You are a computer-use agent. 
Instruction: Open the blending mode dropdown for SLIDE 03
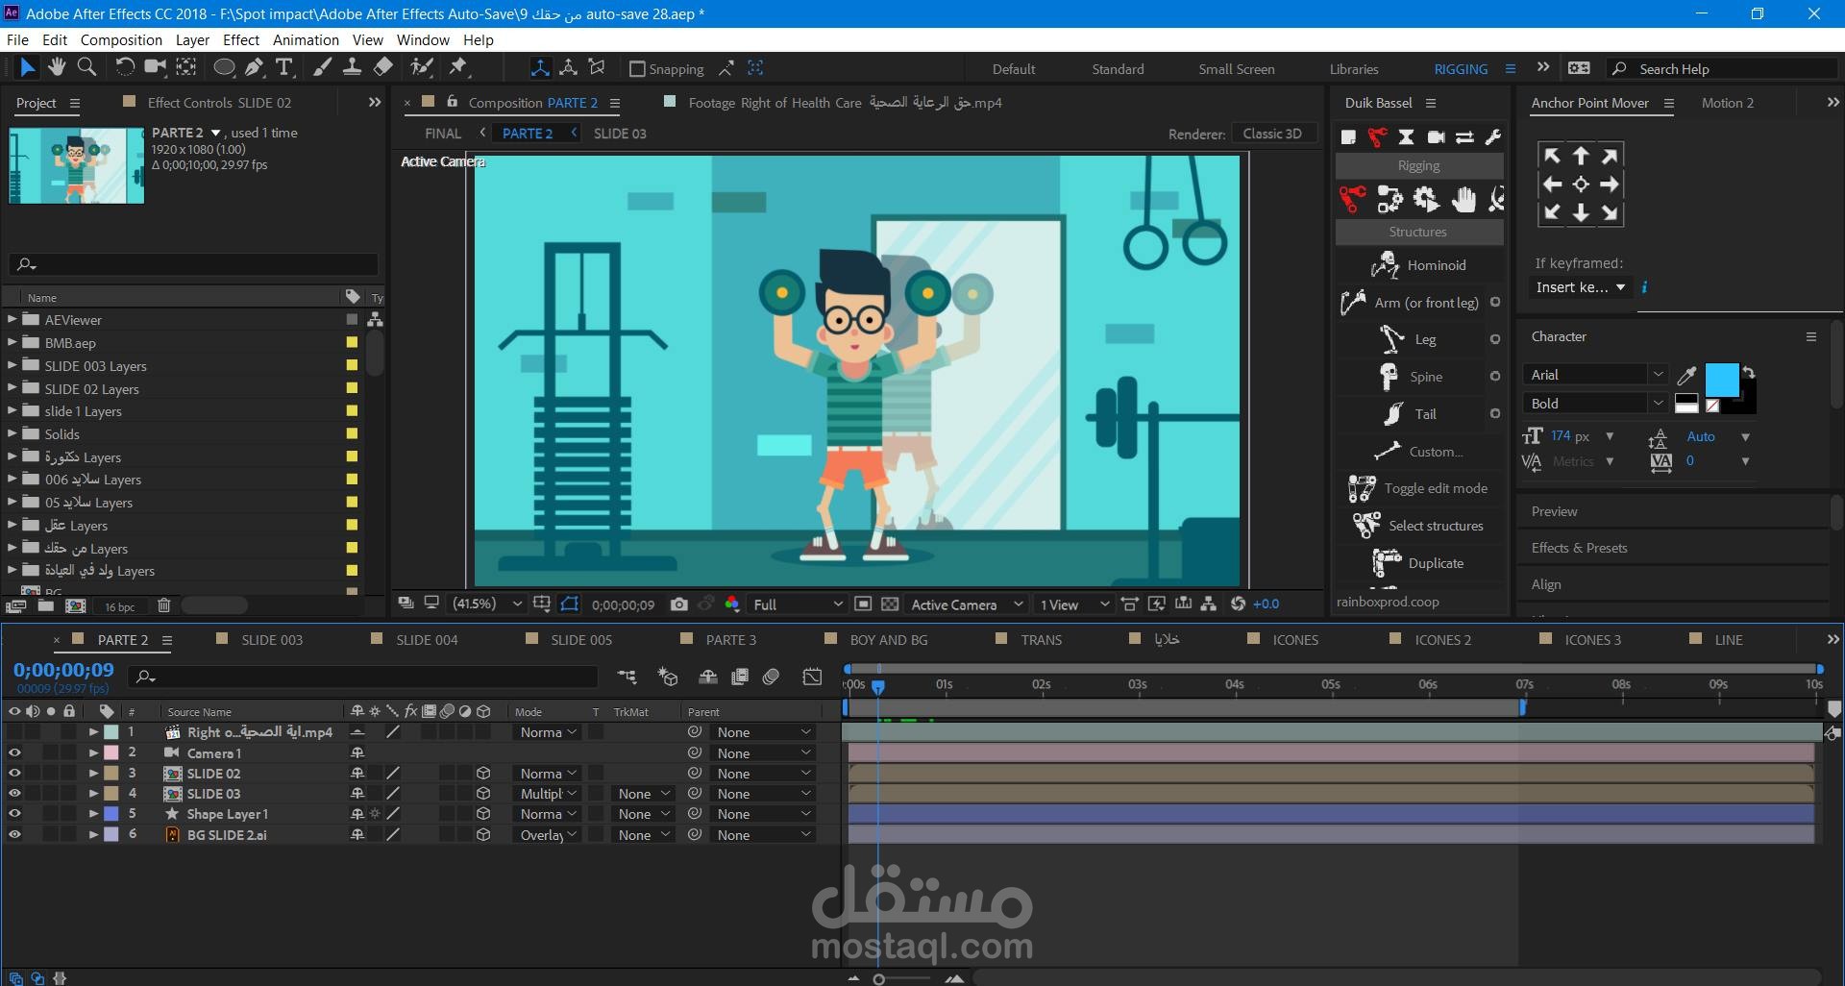pyautogui.click(x=547, y=794)
